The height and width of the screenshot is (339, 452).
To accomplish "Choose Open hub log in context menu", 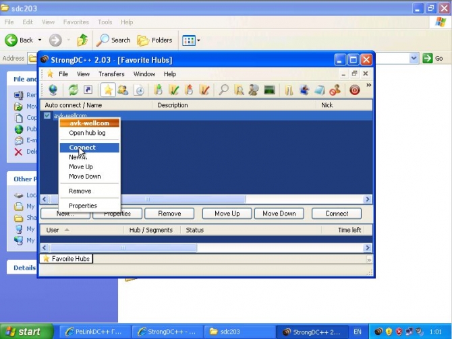I will [89, 133].
